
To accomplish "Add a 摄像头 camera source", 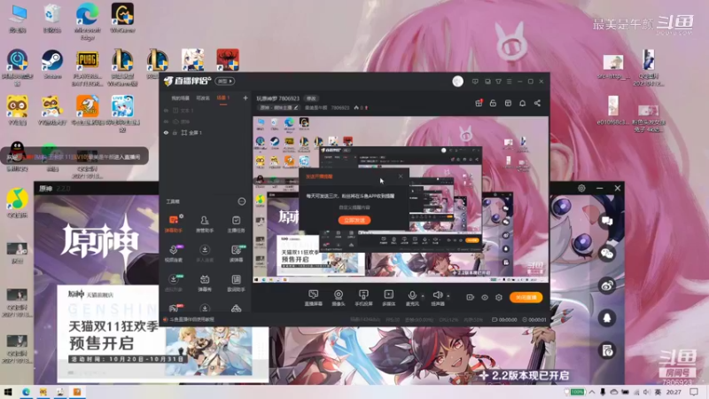I will pyautogui.click(x=339, y=298).
